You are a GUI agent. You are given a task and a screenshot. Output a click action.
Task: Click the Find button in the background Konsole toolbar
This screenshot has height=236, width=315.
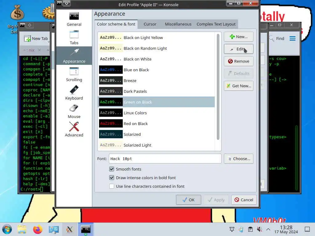tap(277, 38)
